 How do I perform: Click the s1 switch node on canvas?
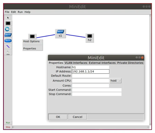coord(60,34)
